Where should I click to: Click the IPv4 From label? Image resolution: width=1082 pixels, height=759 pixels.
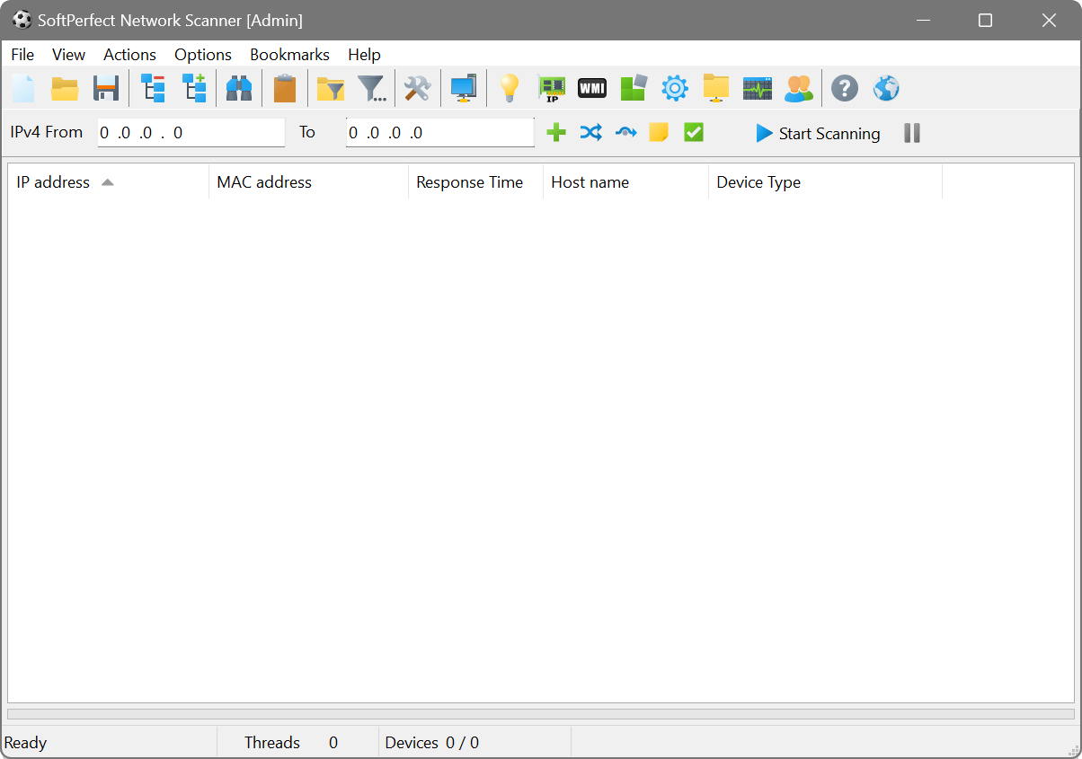click(x=47, y=132)
